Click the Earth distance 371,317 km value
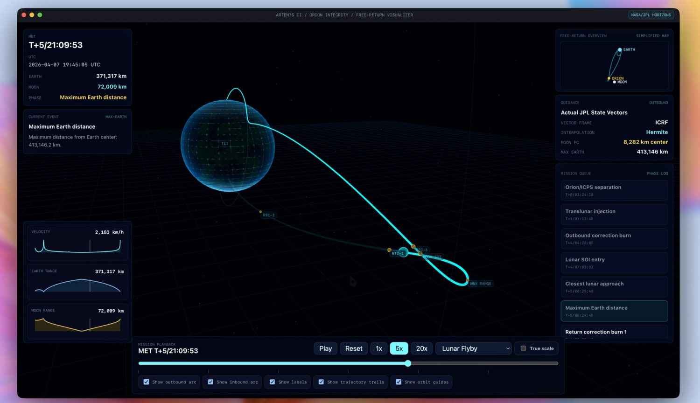 (111, 76)
